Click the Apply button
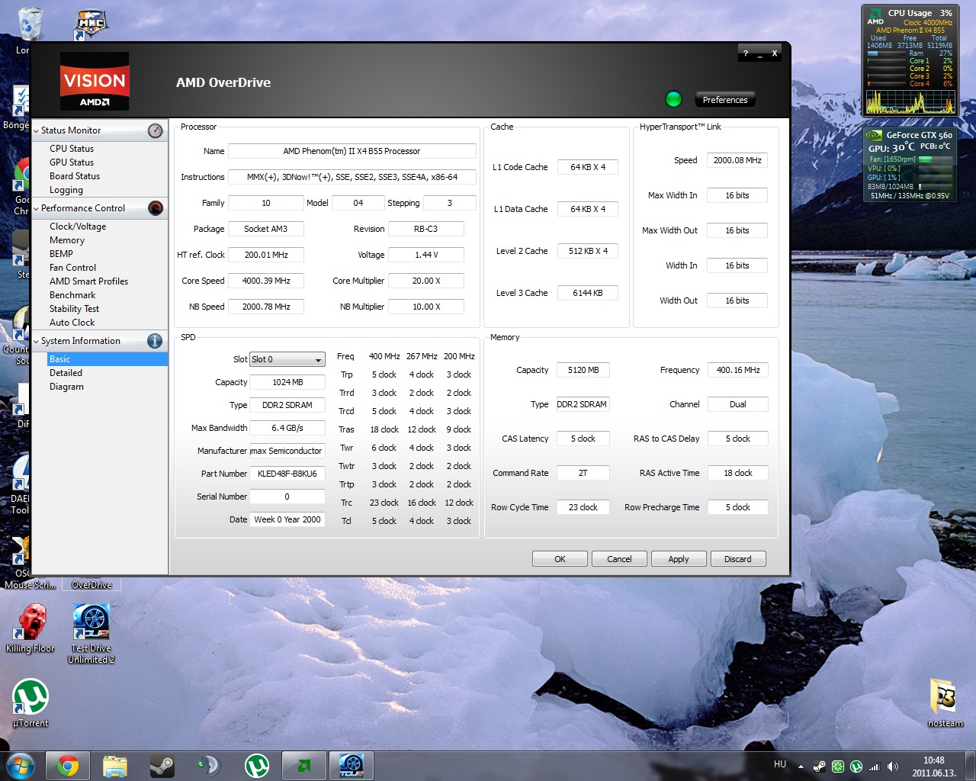The height and width of the screenshot is (781, 976). coord(679,559)
